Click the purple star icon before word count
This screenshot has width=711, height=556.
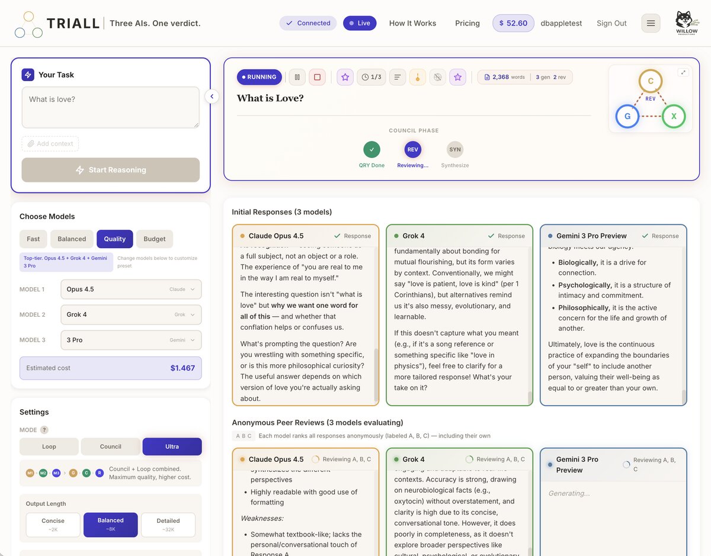tap(457, 77)
